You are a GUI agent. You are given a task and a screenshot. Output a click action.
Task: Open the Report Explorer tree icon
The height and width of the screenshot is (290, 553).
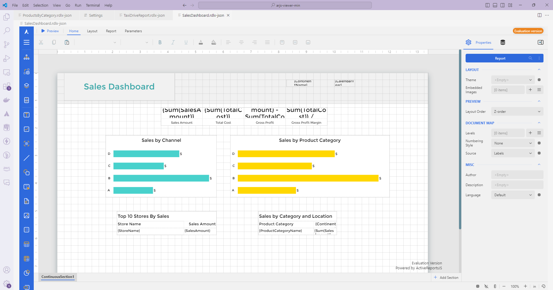coord(27,57)
